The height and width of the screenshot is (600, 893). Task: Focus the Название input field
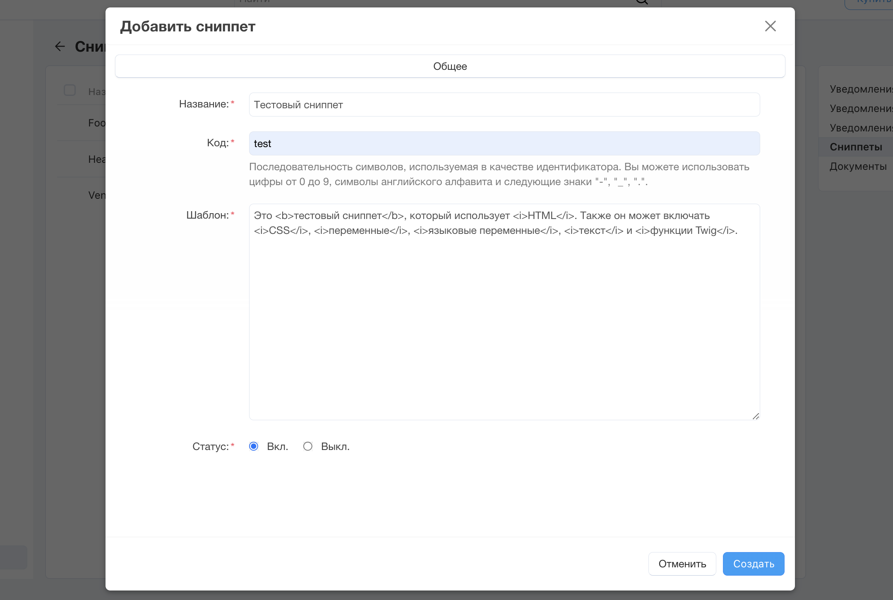[504, 105]
